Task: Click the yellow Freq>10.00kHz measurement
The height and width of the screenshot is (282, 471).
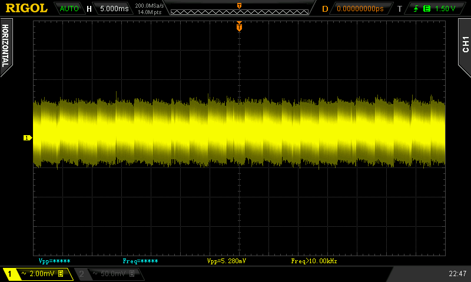Action: (x=314, y=260)
